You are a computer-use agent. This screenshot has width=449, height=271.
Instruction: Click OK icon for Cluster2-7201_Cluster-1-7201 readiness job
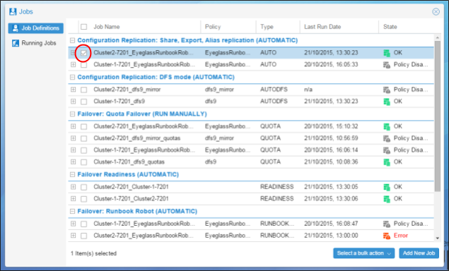tap(387, 187)
